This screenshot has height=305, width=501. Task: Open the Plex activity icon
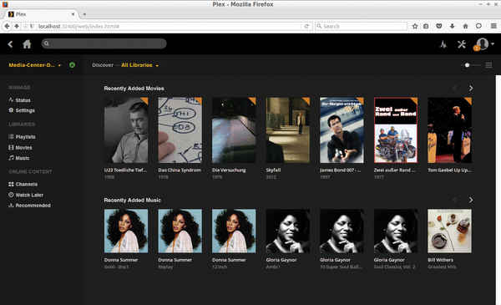click(443, 44)
